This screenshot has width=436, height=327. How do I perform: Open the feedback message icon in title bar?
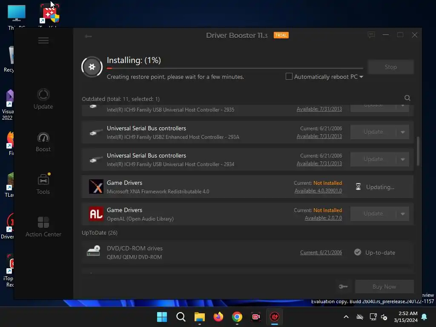[371, 35]
